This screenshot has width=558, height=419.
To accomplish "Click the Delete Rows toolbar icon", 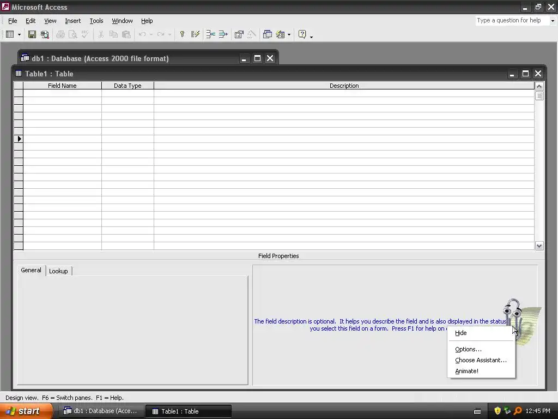I will [223, 34].
